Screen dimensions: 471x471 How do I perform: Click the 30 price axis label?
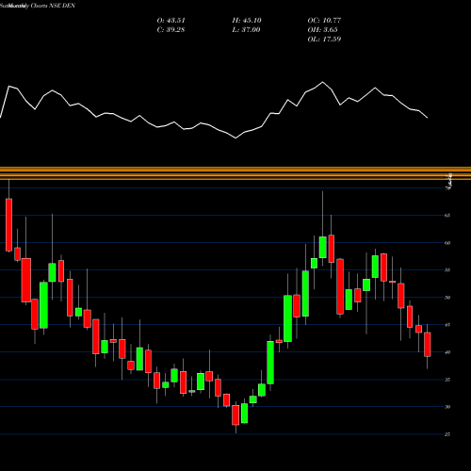pos(447,407)
